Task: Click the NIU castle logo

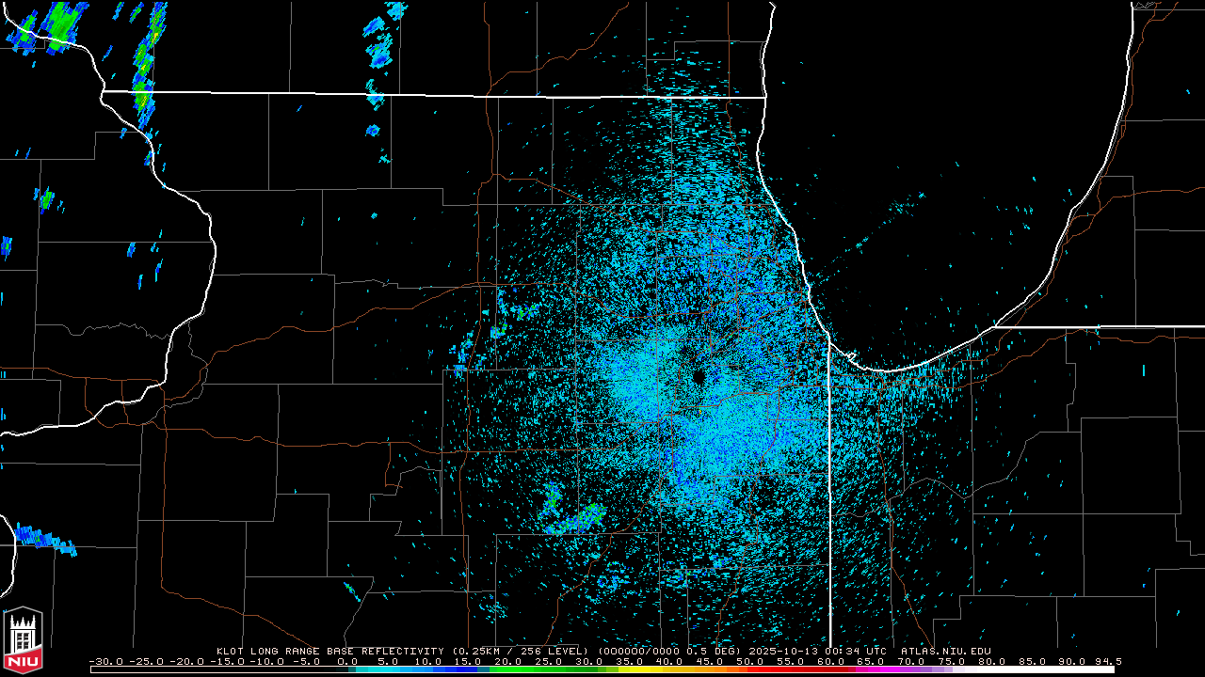Action: (x=23, y=639)
